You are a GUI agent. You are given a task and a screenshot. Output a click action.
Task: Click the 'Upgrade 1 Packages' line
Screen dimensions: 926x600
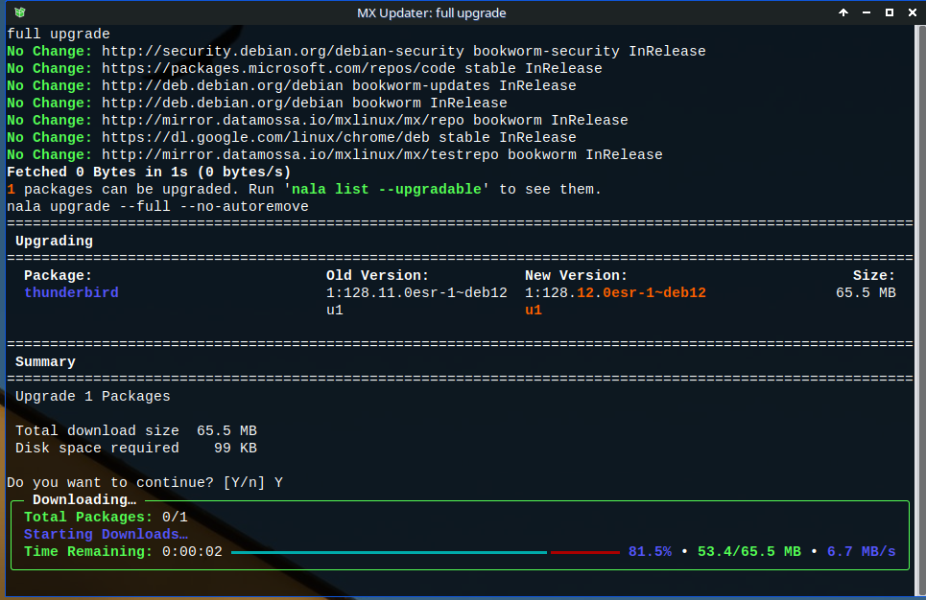click(x=93, y=397)
